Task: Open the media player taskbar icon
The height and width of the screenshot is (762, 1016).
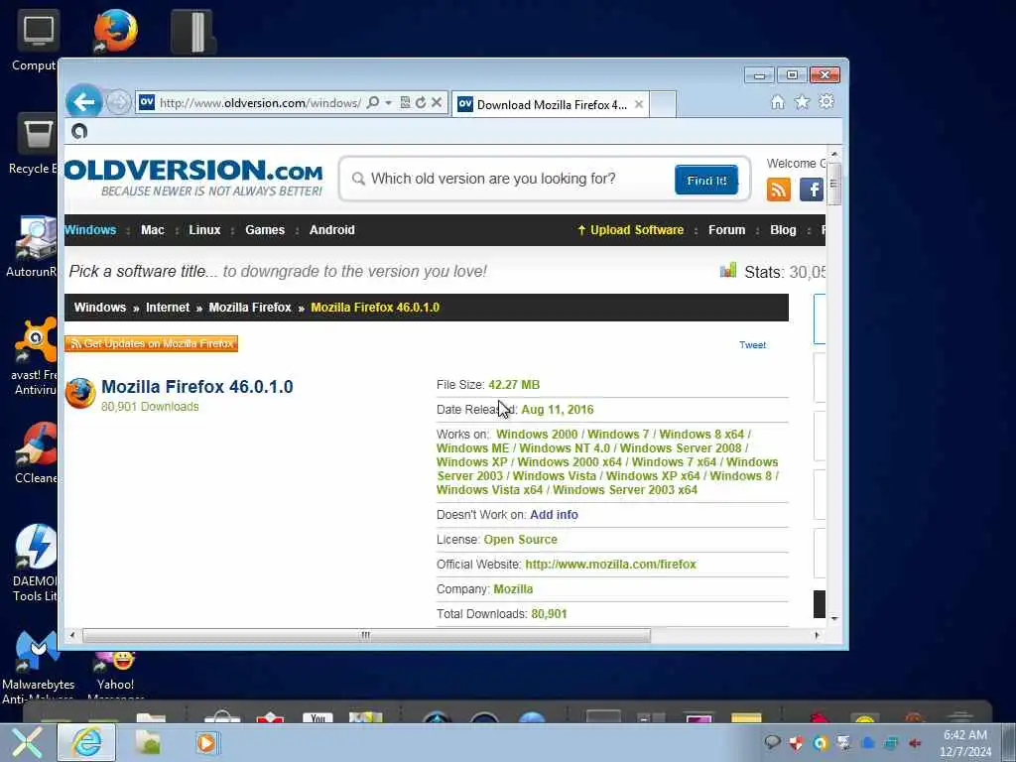Action: 206,742
